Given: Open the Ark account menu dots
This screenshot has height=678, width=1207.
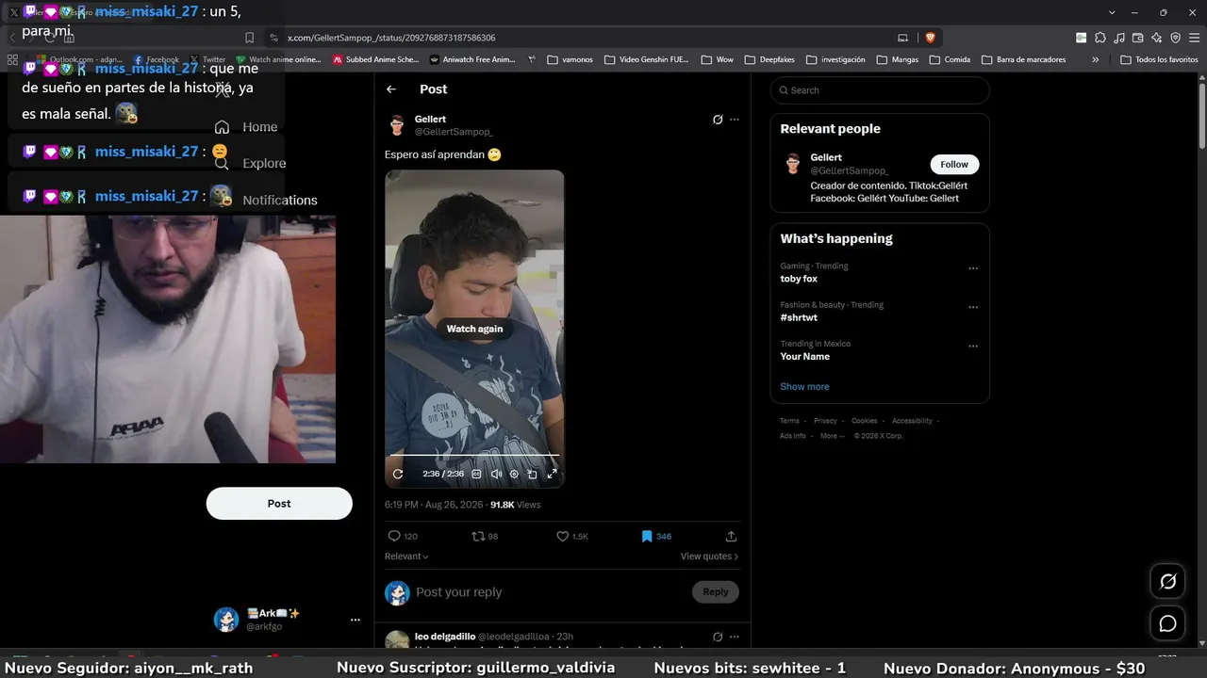Looking at the screenshot, I should click(355, 620).
